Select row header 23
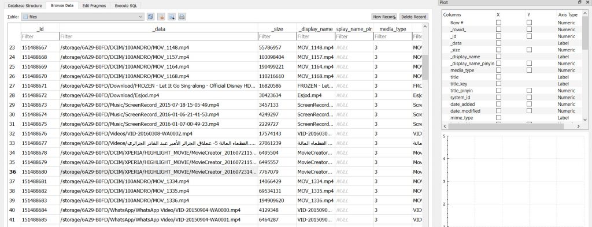Screen dimensions: 592x227 (12, 47)
